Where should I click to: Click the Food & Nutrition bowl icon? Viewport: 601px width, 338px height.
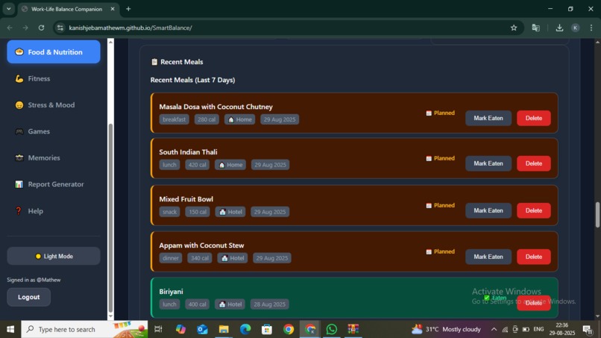19,51
